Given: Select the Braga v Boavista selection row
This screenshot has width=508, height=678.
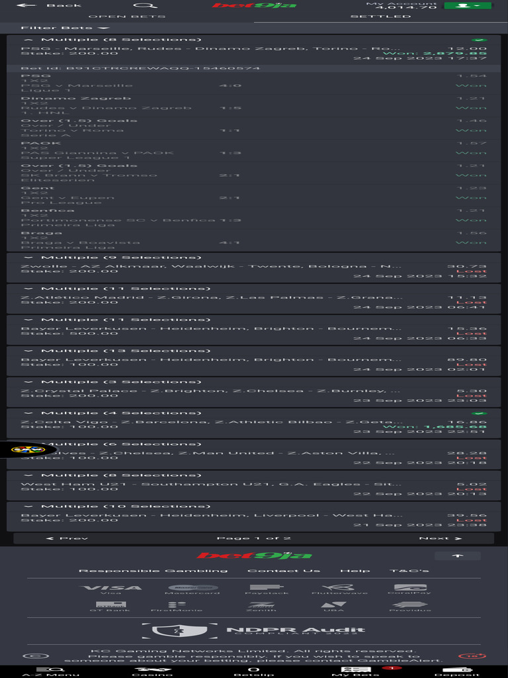Looking at the screenshot, I should coord(254,241).
